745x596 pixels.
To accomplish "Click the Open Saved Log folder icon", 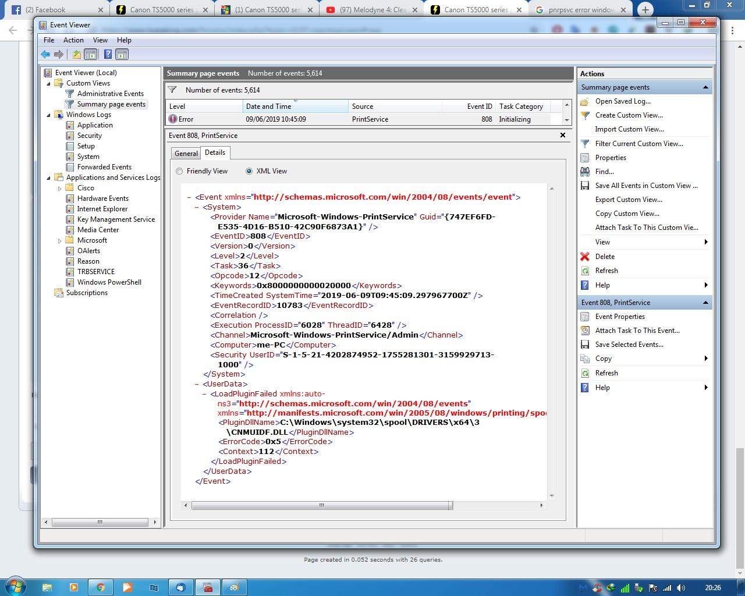I will (585, 101).
